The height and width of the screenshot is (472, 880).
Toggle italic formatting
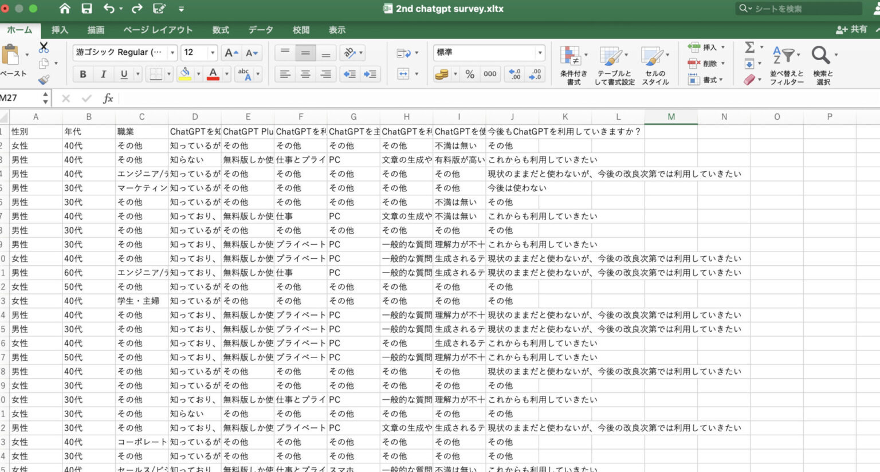[103, 74]
